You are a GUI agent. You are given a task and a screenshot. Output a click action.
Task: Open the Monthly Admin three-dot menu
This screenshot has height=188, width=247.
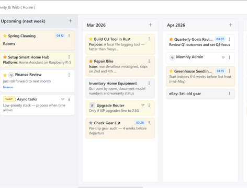pyautogui.click(x=229, y=57)
